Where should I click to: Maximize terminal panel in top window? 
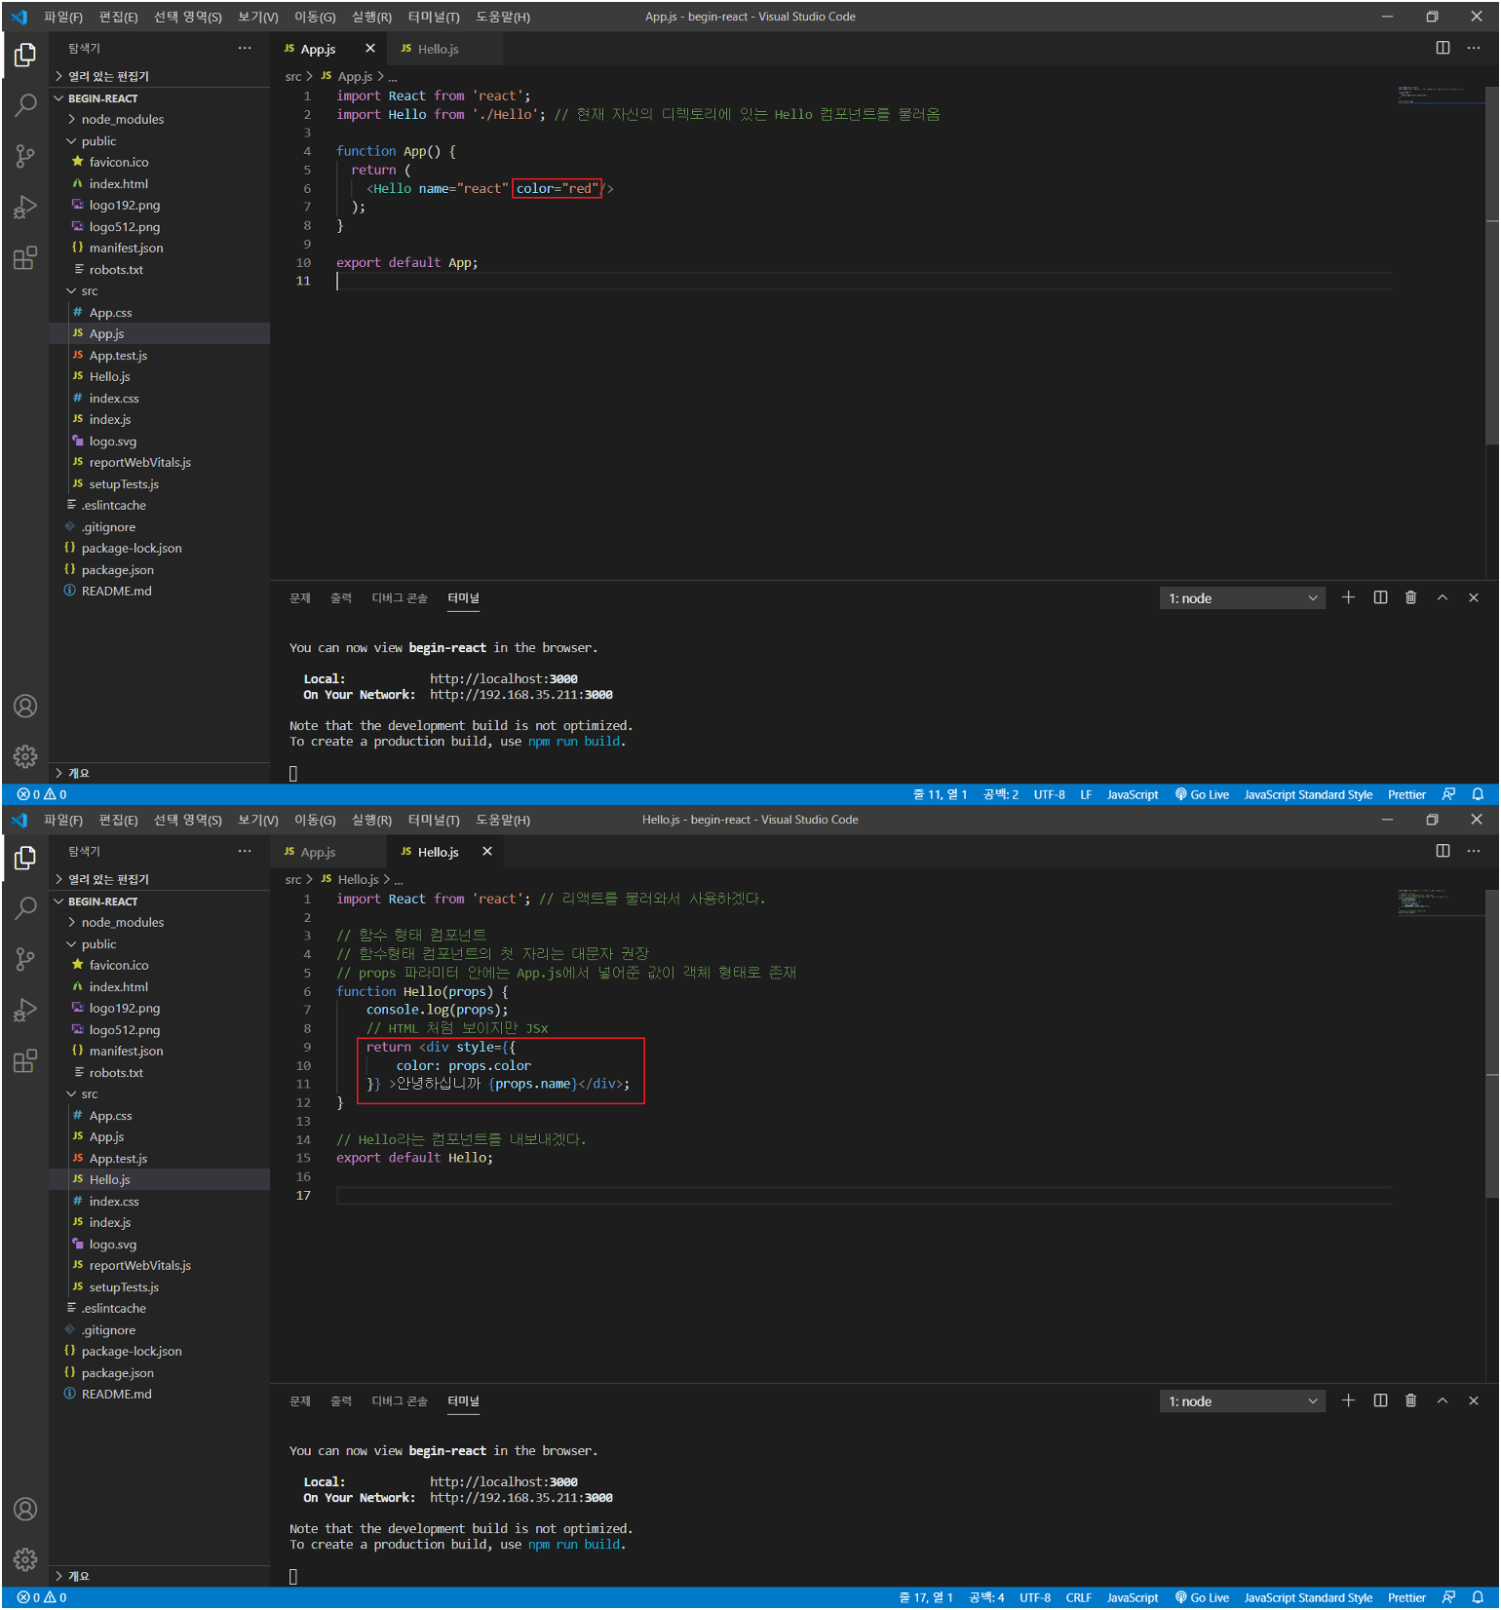(x=1443, y=597)
